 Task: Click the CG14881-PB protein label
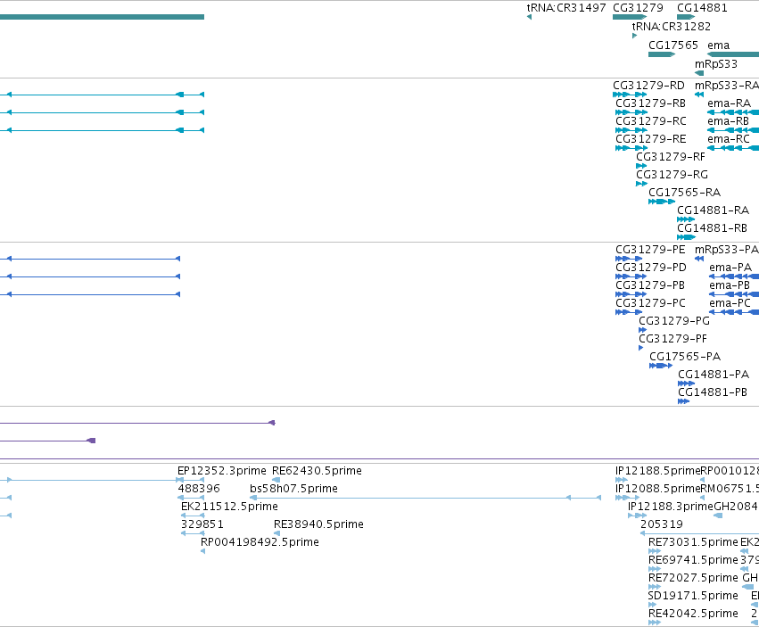coord(713,392)
